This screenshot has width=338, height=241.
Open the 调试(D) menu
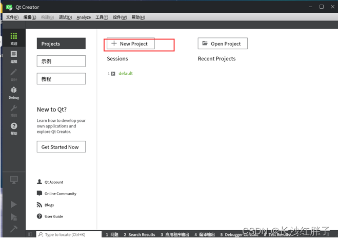65,17
